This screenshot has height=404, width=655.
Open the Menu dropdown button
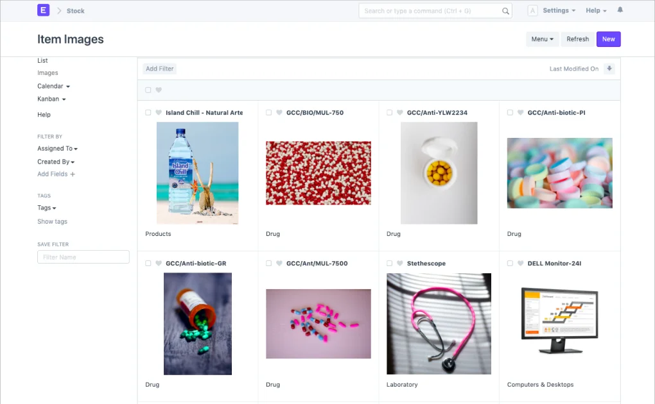point(542,39)
